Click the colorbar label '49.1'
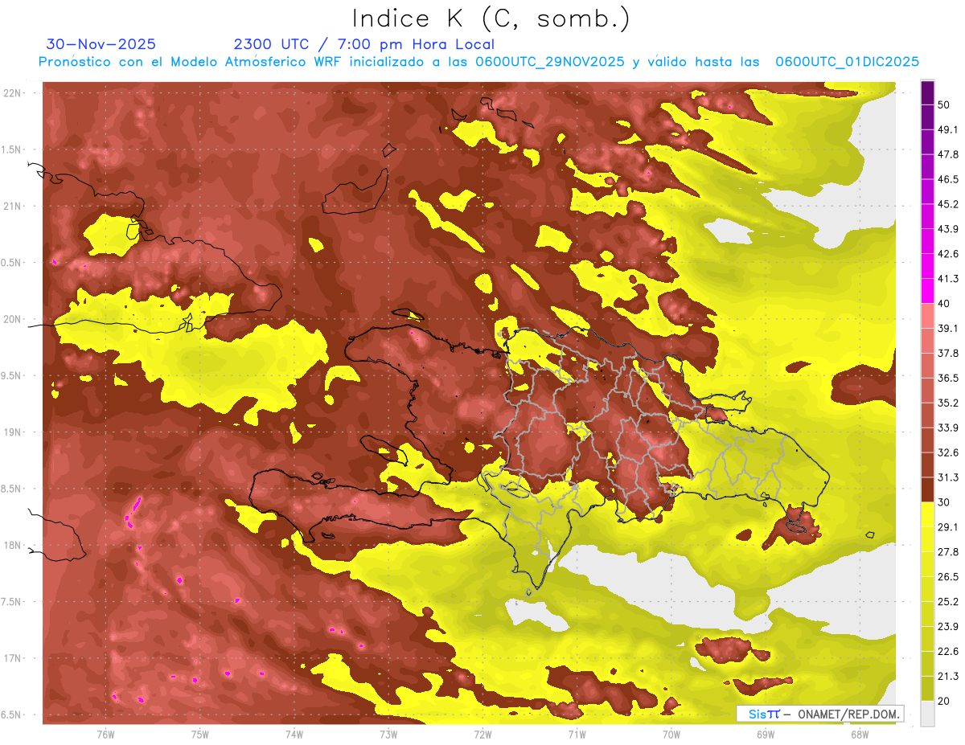This screenshot has width=965, height=745. (947, 129)
